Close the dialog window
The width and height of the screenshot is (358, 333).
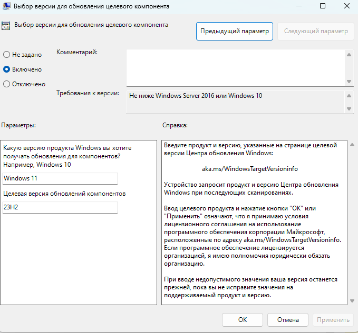click(347, 6)
